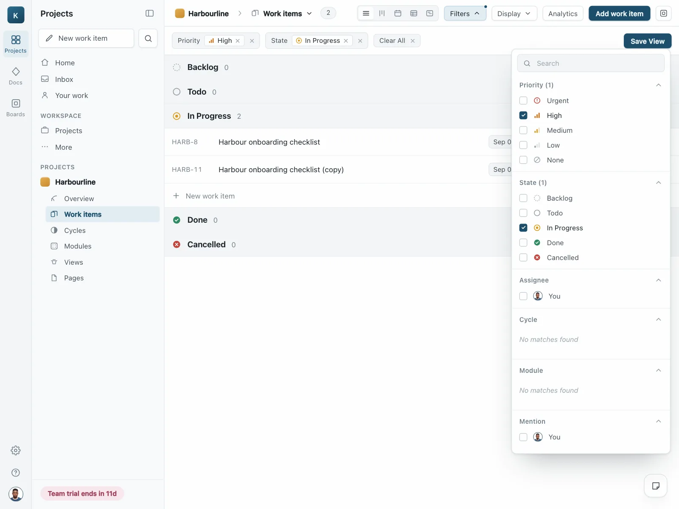The height and width of the screenshot is (509, 679).
Task: Click Clear All filters
Action: pos(397,41)
